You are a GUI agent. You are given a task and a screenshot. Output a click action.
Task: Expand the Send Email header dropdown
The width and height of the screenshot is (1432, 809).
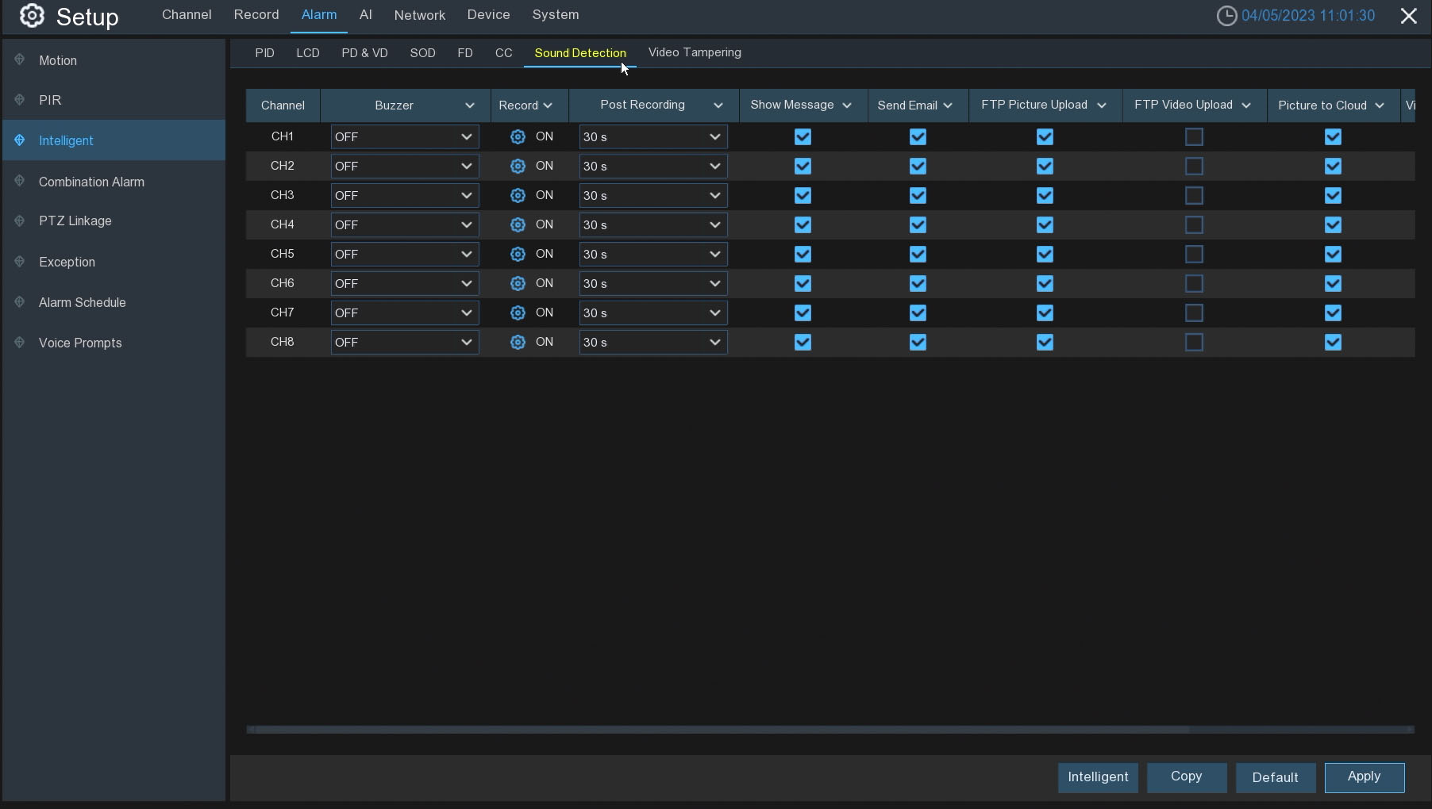(948, 105)
